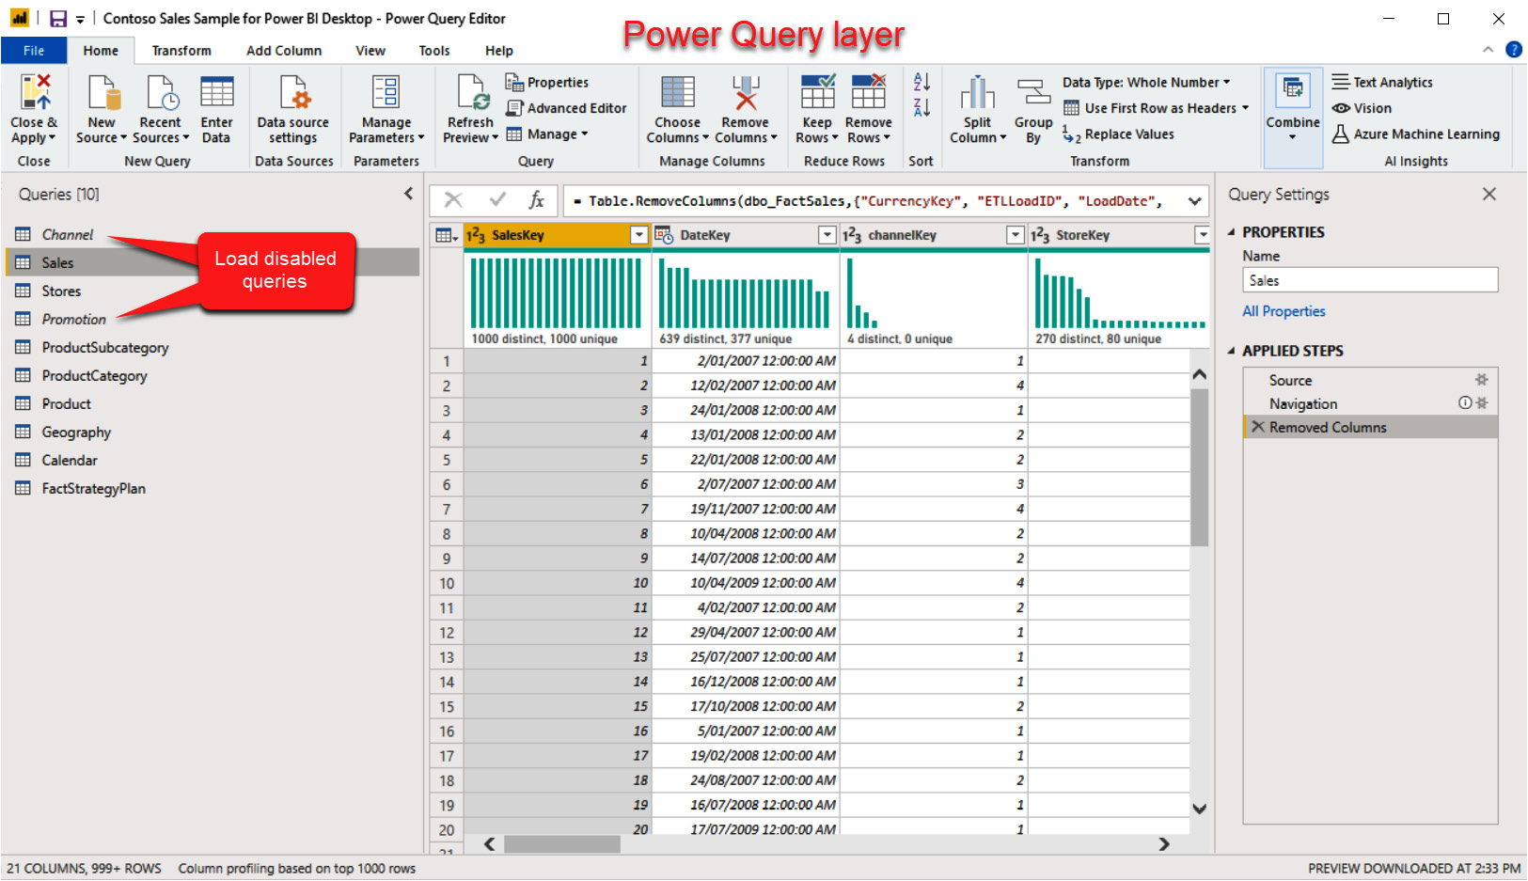The width and height of the screenshot is (1528, 881).
Task: Select the ProductSubcategory query
Action: point(105,348)
